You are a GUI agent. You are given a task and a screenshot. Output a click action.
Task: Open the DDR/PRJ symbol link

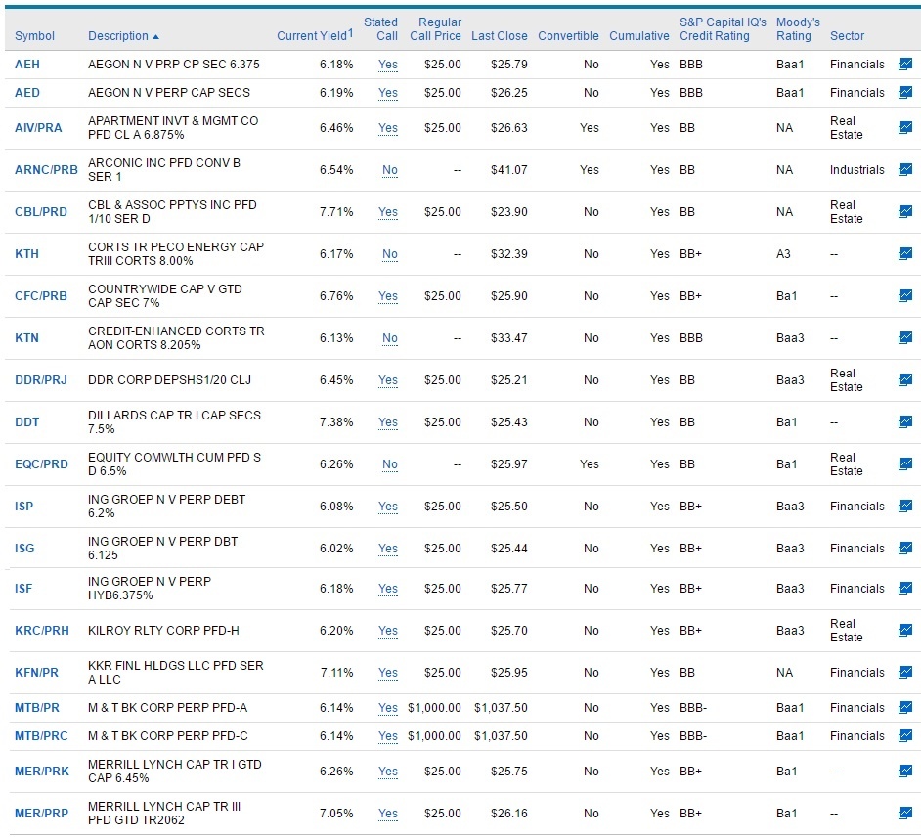41,380
